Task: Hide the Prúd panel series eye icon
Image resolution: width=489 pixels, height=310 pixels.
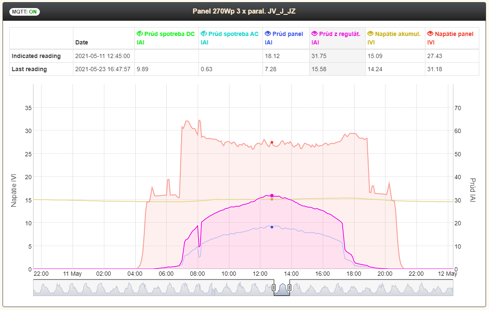Action: (268, 33)
